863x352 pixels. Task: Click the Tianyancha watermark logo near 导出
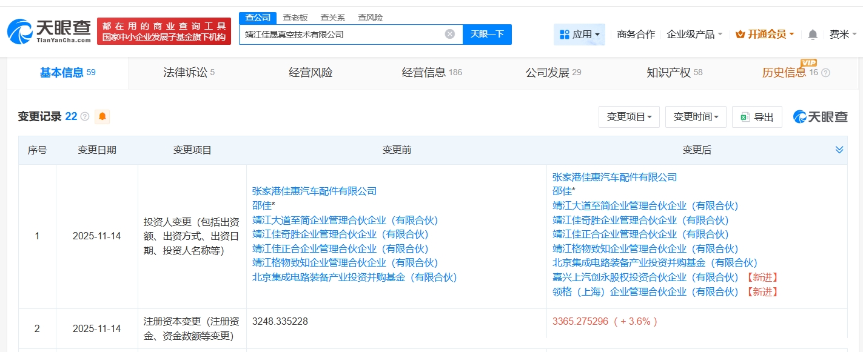(x=820, y=116)
